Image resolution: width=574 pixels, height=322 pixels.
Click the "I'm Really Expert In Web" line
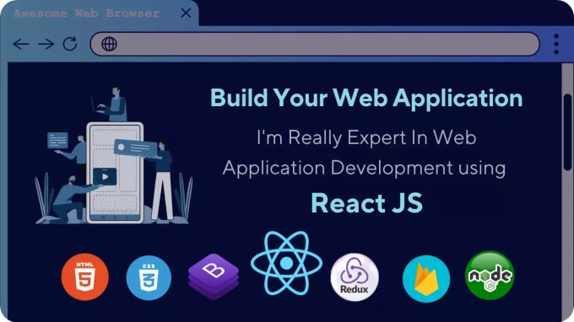tap(366, 137)
